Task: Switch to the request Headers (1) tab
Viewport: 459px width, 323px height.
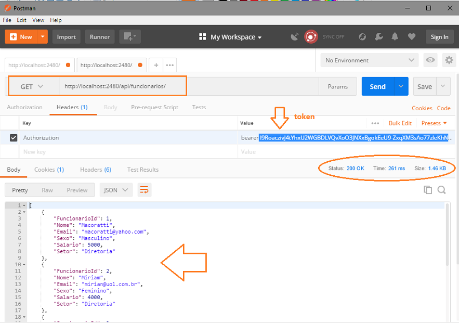Action: pos(72,107)
